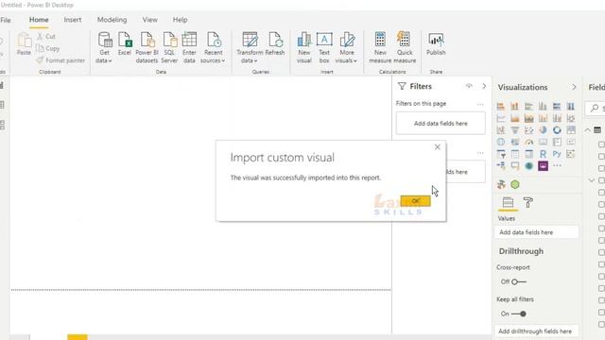Switch to the Format paint roller tab
Screen dimensions: 605x340
[x=527, y=202]
